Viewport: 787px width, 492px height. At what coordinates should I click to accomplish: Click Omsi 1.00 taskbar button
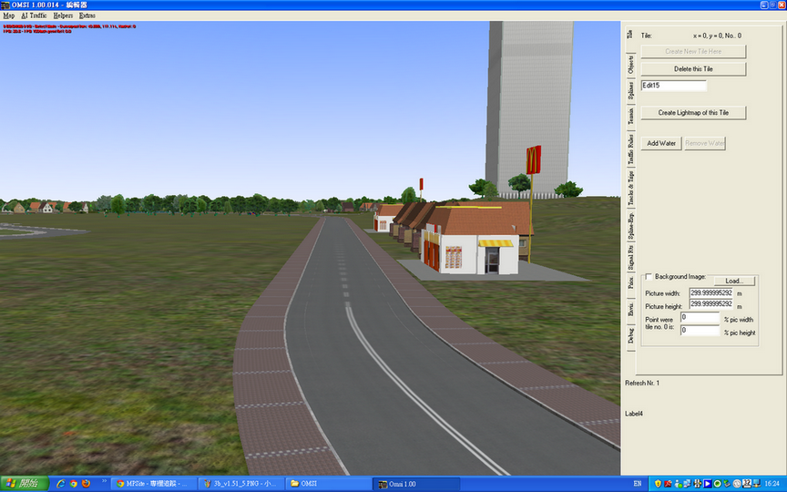[x=417, y=484]
